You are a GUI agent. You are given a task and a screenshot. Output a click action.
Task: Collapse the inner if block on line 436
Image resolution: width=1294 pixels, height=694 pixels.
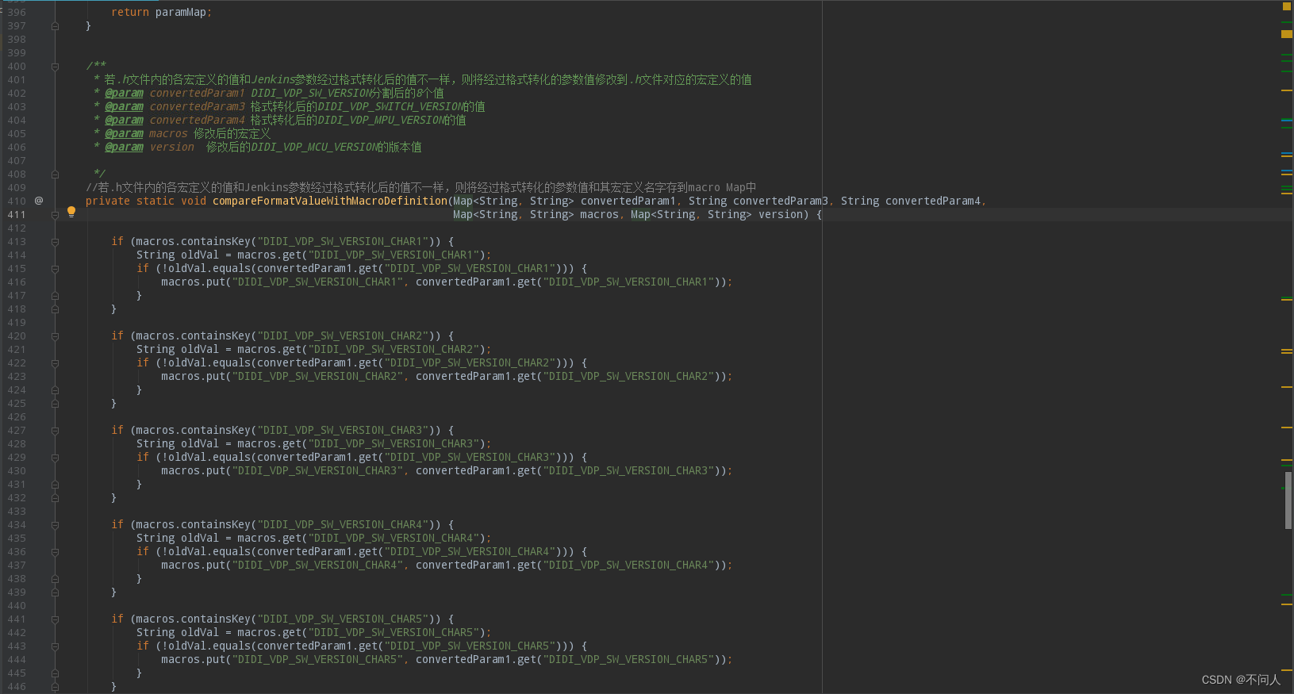[55, 552]
